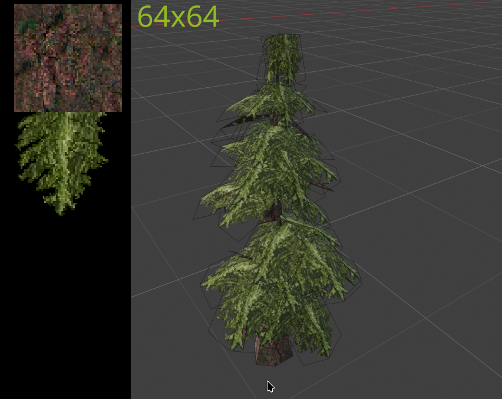Click the pine branch texture thumbnail

tap(62, 164)
